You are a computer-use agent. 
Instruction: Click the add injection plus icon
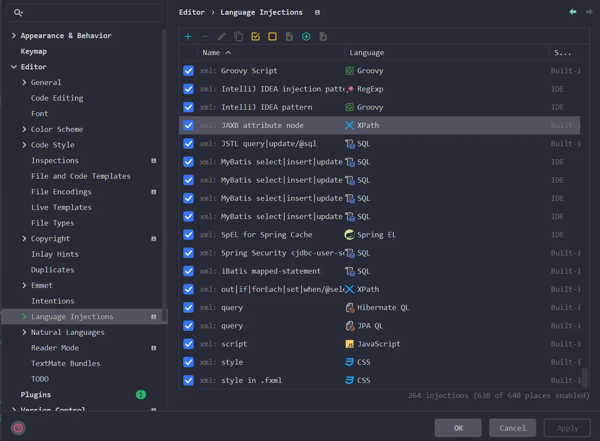click(188, 36)
